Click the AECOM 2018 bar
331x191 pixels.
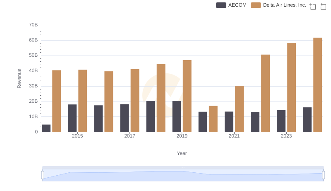[x=151, y=116]
